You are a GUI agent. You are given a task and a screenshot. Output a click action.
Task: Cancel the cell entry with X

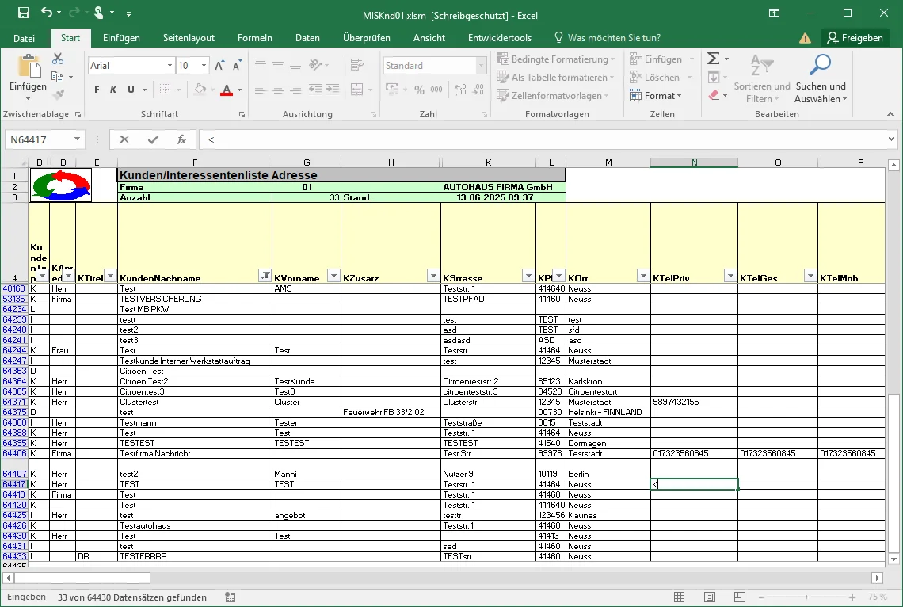pos(124,139)
